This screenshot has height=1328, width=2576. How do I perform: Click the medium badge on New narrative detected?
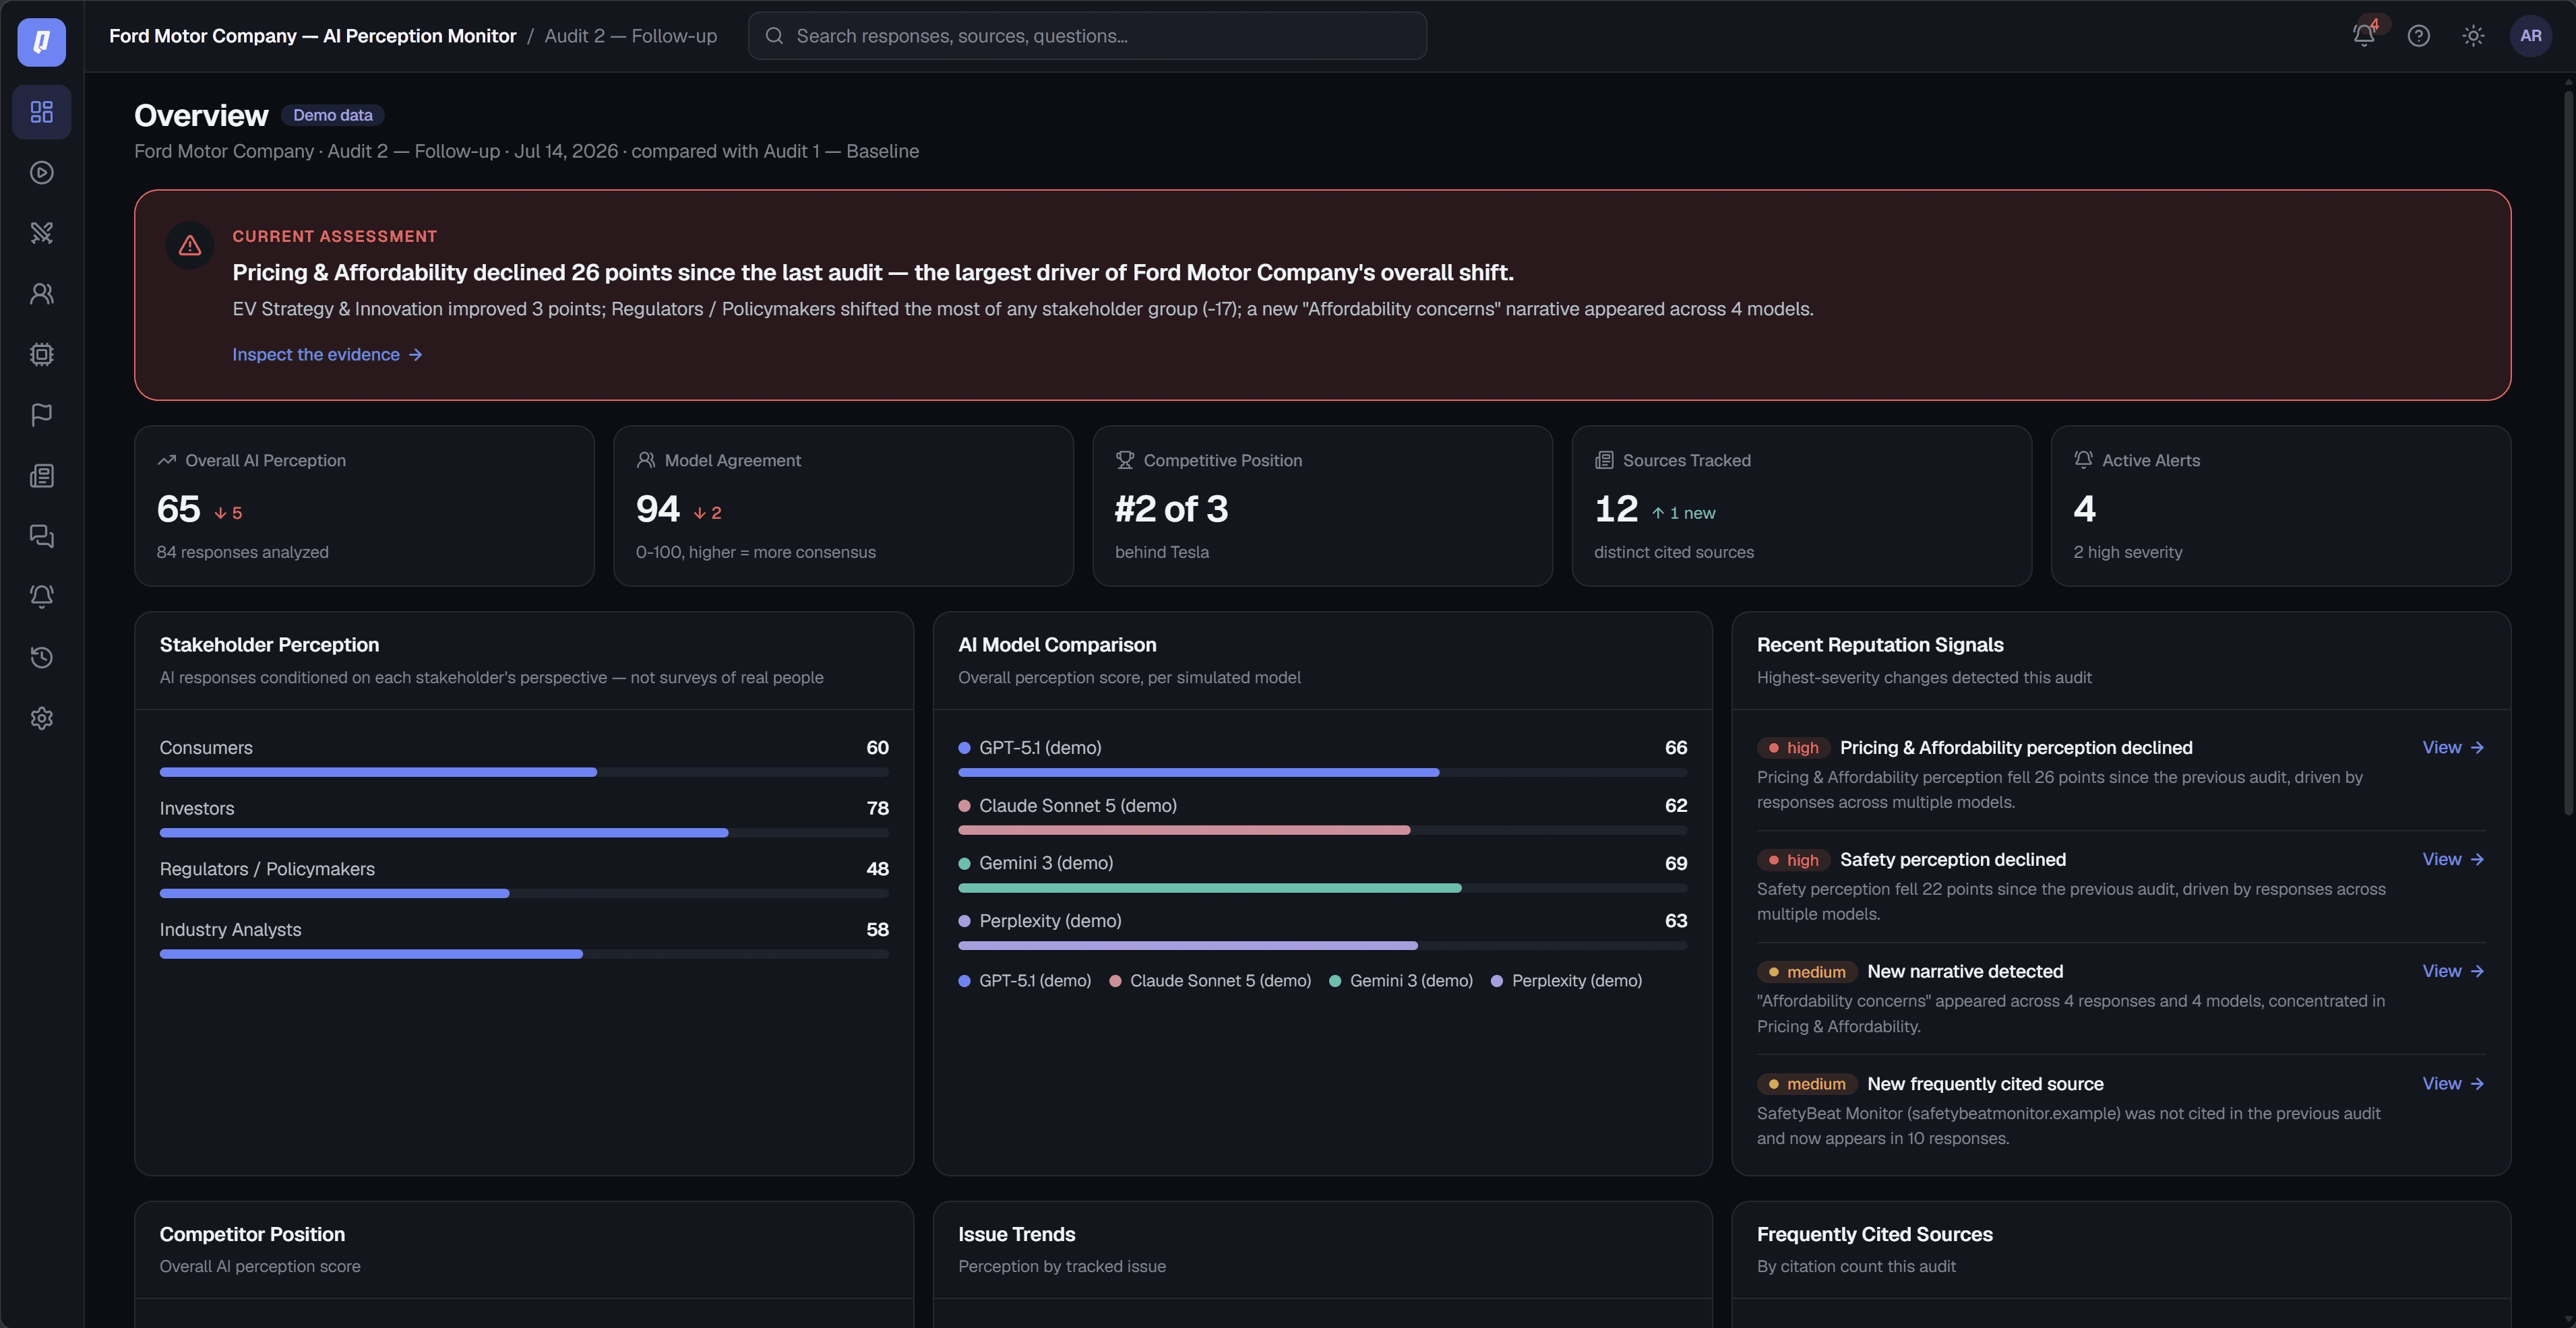[1807, 972]
